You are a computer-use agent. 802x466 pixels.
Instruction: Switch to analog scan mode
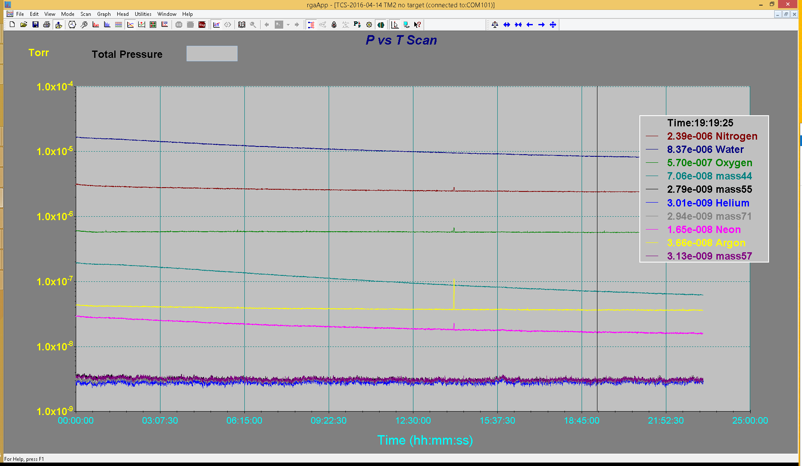coord(95,25)
